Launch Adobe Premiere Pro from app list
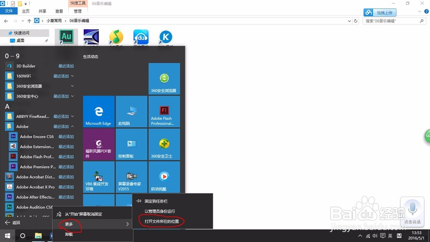The image size is (430, 242). pos(42,167)
